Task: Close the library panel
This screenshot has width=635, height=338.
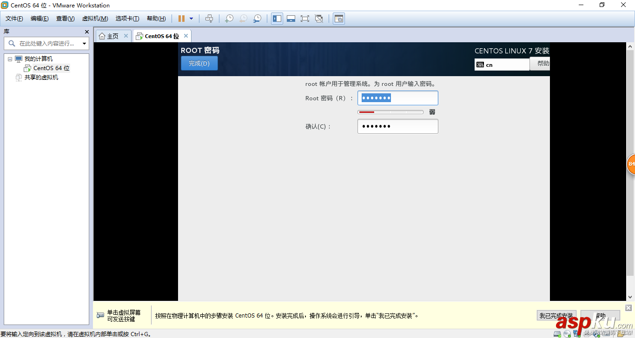Action: pyautogui.click(x=86, y=32)
